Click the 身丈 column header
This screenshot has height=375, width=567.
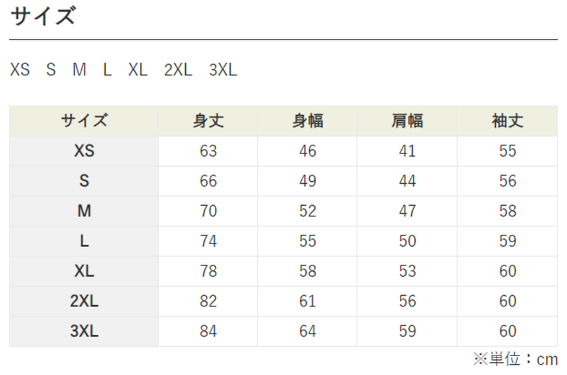[208, 121]
